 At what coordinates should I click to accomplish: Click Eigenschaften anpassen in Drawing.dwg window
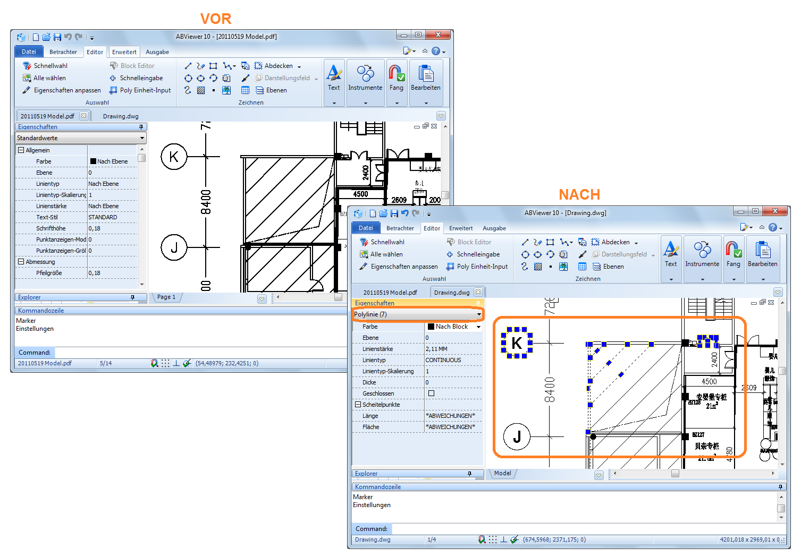point(404,267)
